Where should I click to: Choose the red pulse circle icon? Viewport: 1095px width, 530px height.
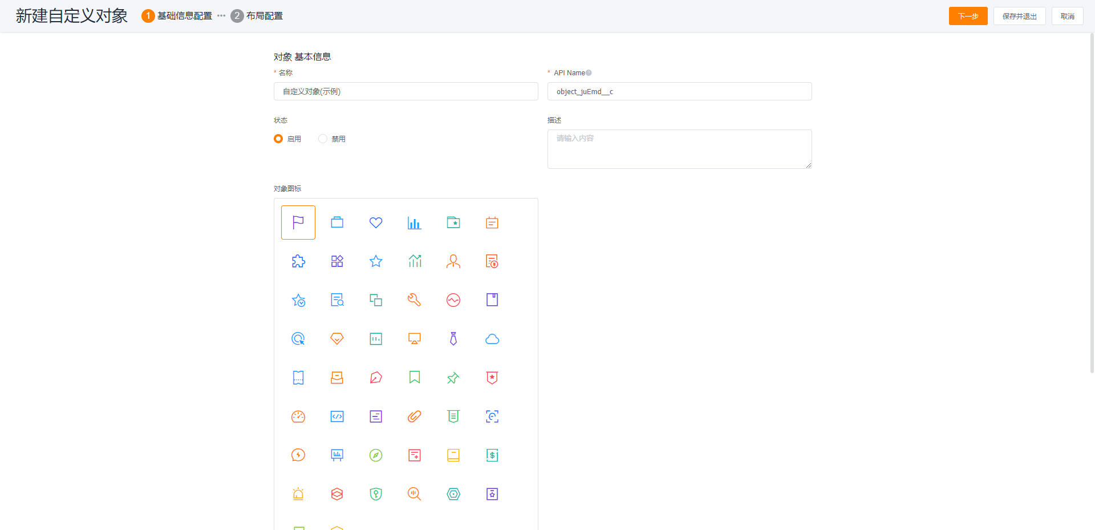click(453, 300)
